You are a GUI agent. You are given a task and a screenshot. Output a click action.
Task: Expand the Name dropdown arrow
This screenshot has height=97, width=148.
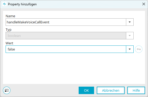[130, 22]
